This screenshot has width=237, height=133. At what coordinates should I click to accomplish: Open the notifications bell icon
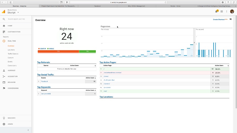point(216,12)
